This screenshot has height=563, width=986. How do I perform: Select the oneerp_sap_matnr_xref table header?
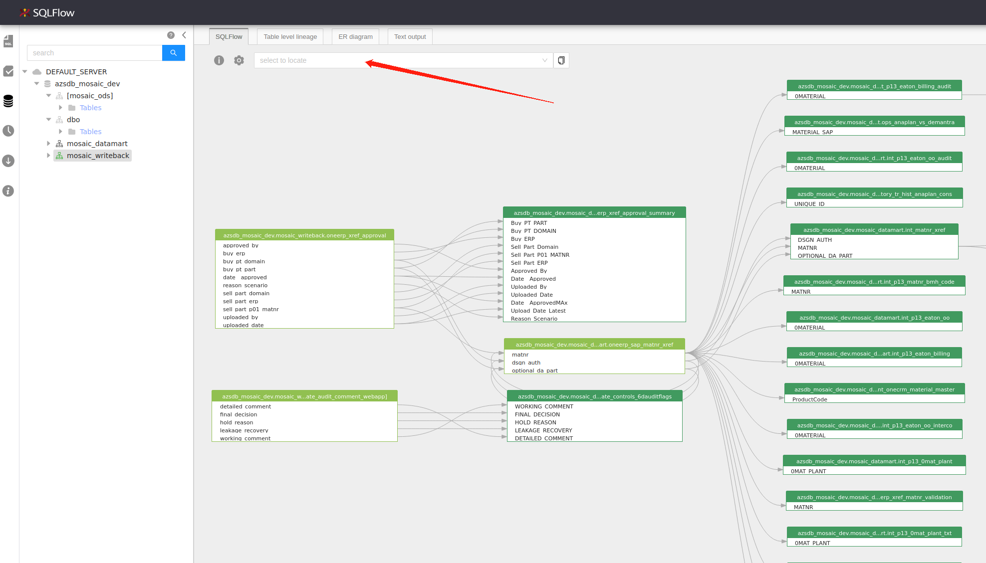(594, 345)
